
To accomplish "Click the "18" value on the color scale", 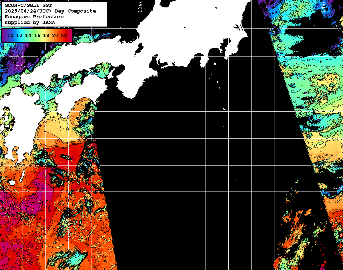I will click(46, 35).
